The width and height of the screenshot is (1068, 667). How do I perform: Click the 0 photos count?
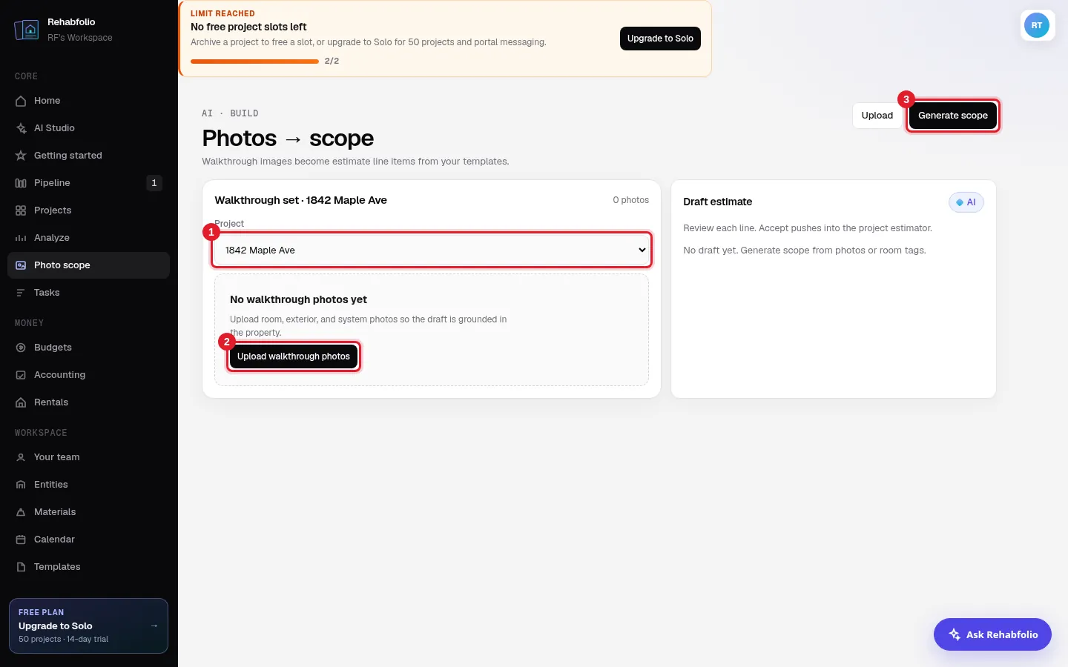[630, 200]
